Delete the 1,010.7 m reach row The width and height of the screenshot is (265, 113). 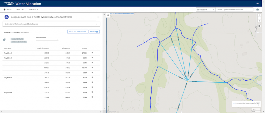(92, 68)
